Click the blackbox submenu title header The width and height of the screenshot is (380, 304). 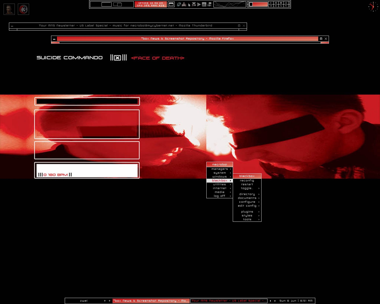[x=247, y=176]
